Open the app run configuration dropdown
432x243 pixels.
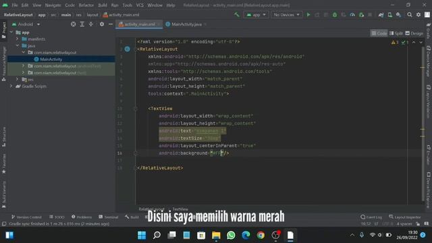[x=256, y=15]
